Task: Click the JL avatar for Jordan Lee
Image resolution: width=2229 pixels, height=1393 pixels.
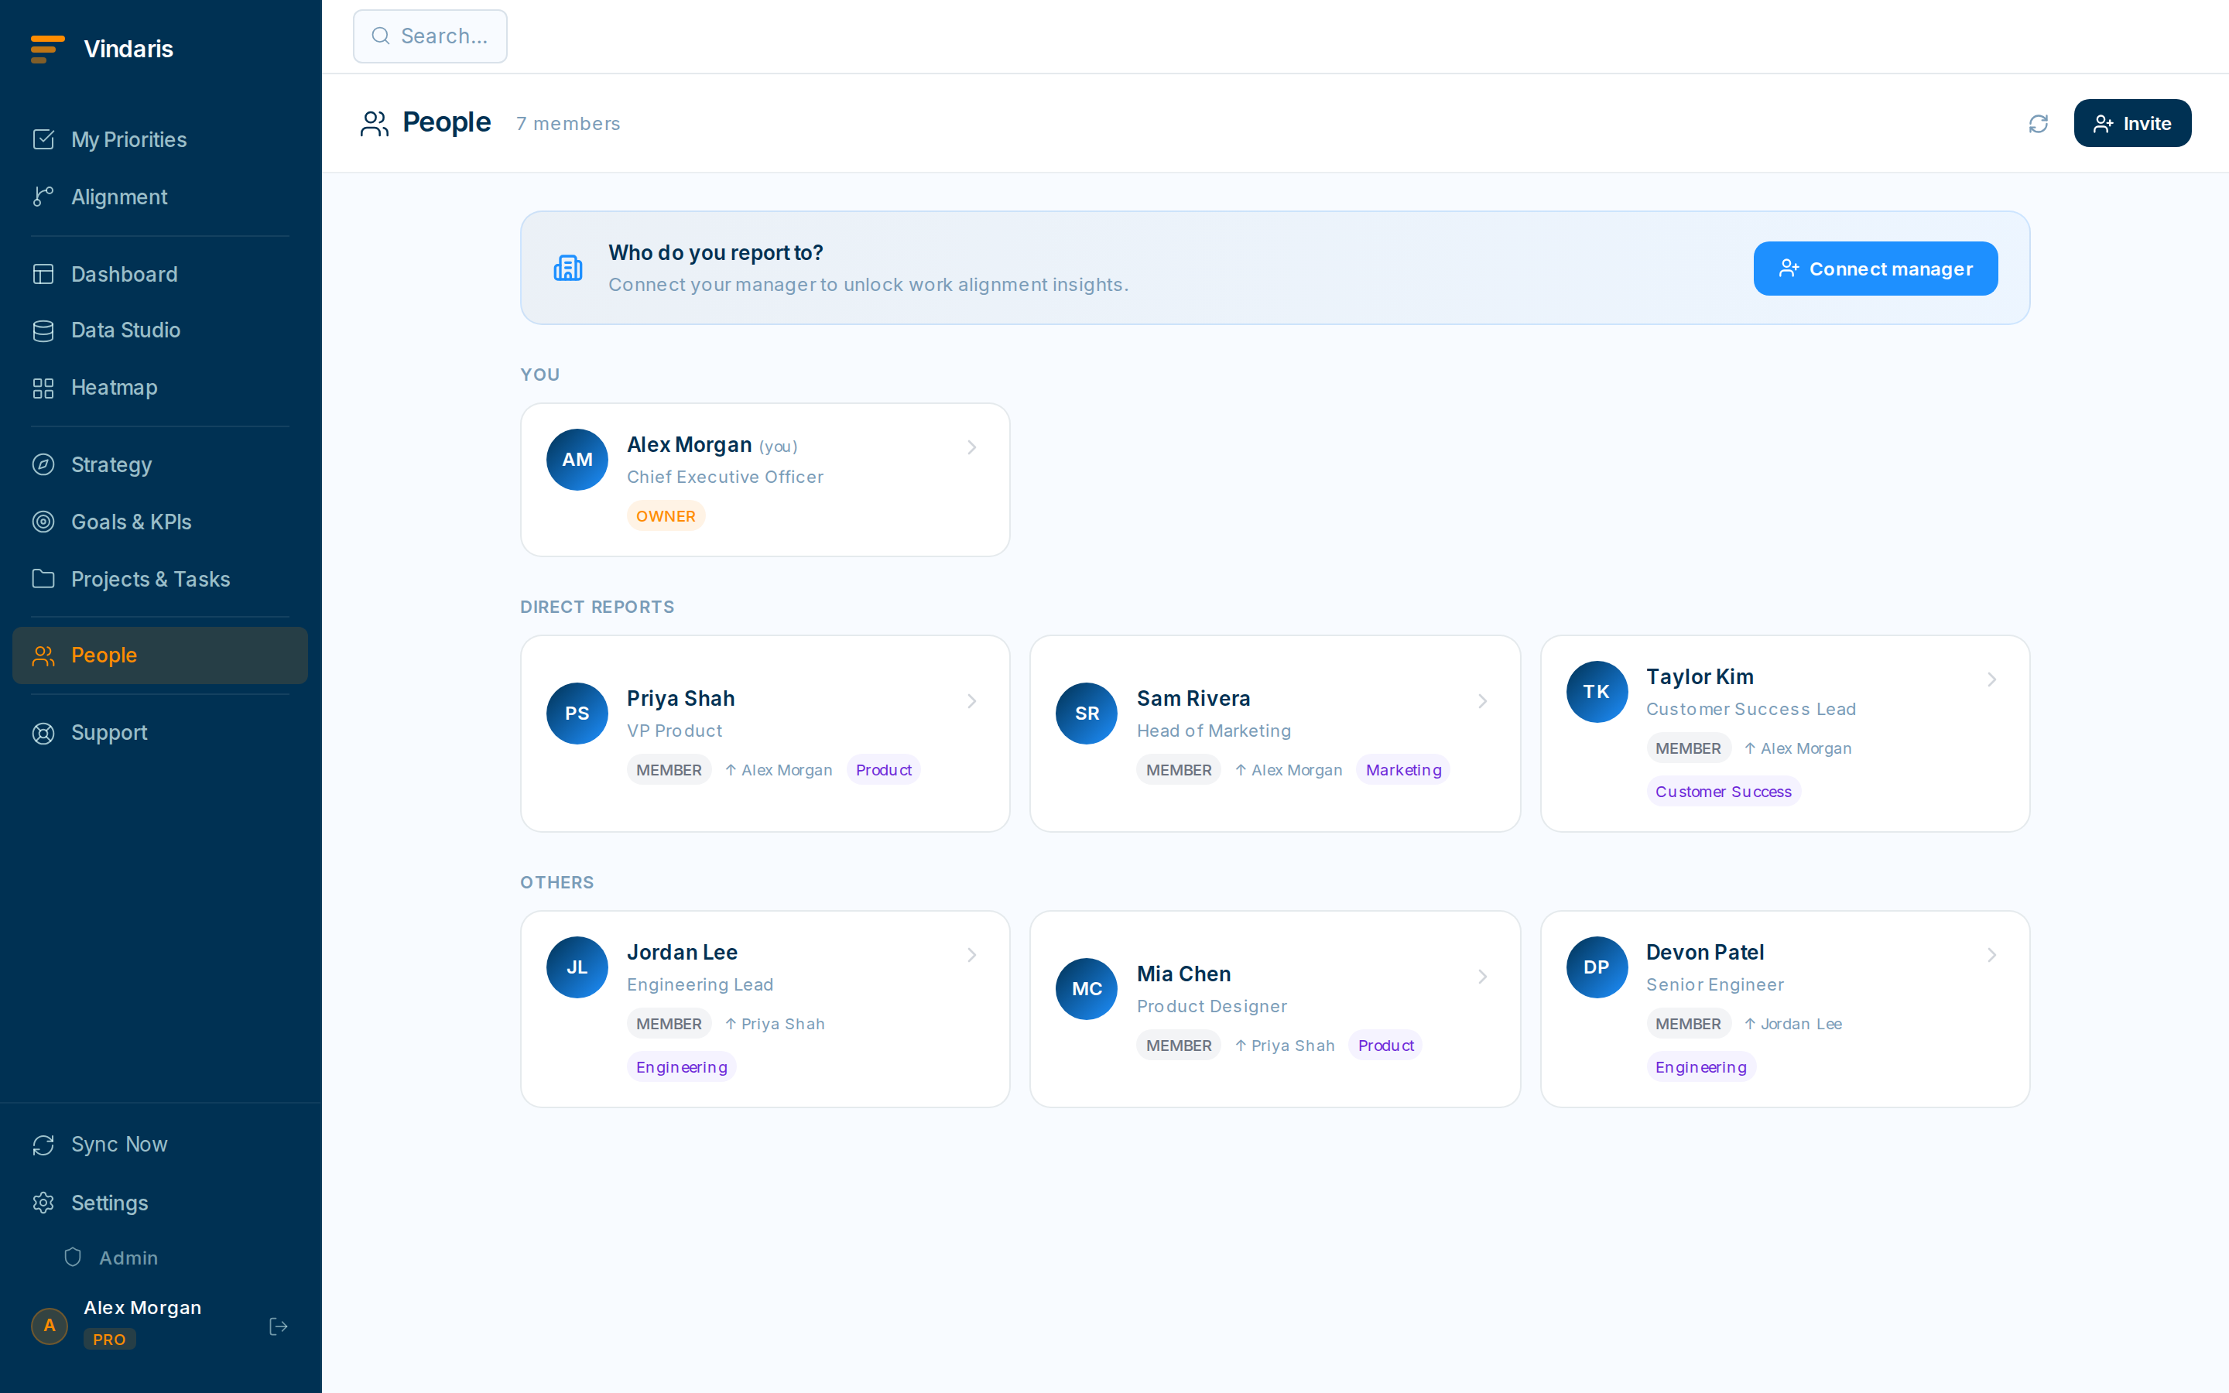Action: (577, 967)
